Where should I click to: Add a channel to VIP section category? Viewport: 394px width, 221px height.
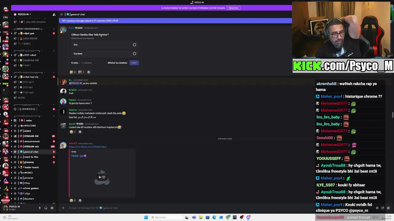(54, 51)
